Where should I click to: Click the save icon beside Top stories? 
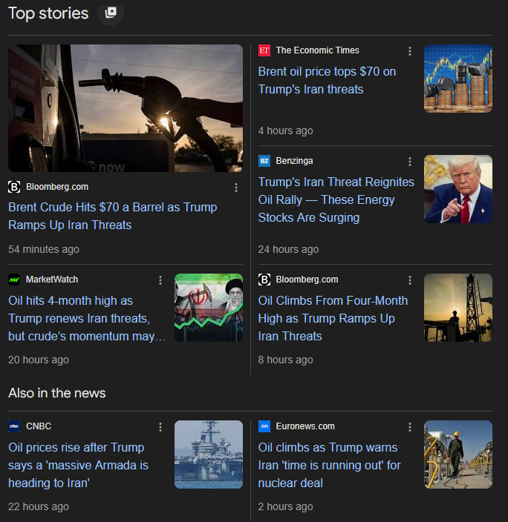(111, 13)
